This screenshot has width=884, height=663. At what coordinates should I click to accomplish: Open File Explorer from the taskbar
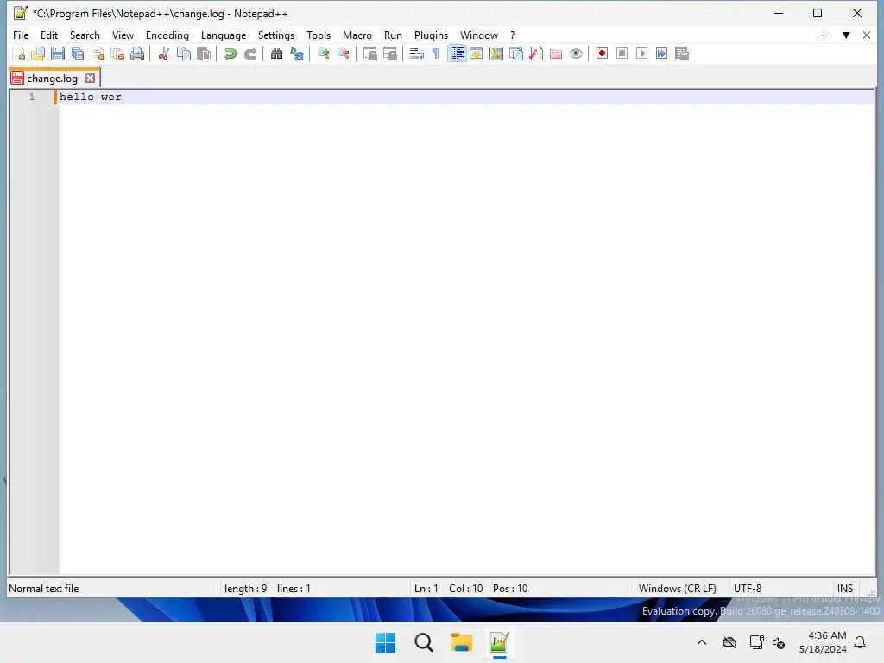tap(461, 642)
